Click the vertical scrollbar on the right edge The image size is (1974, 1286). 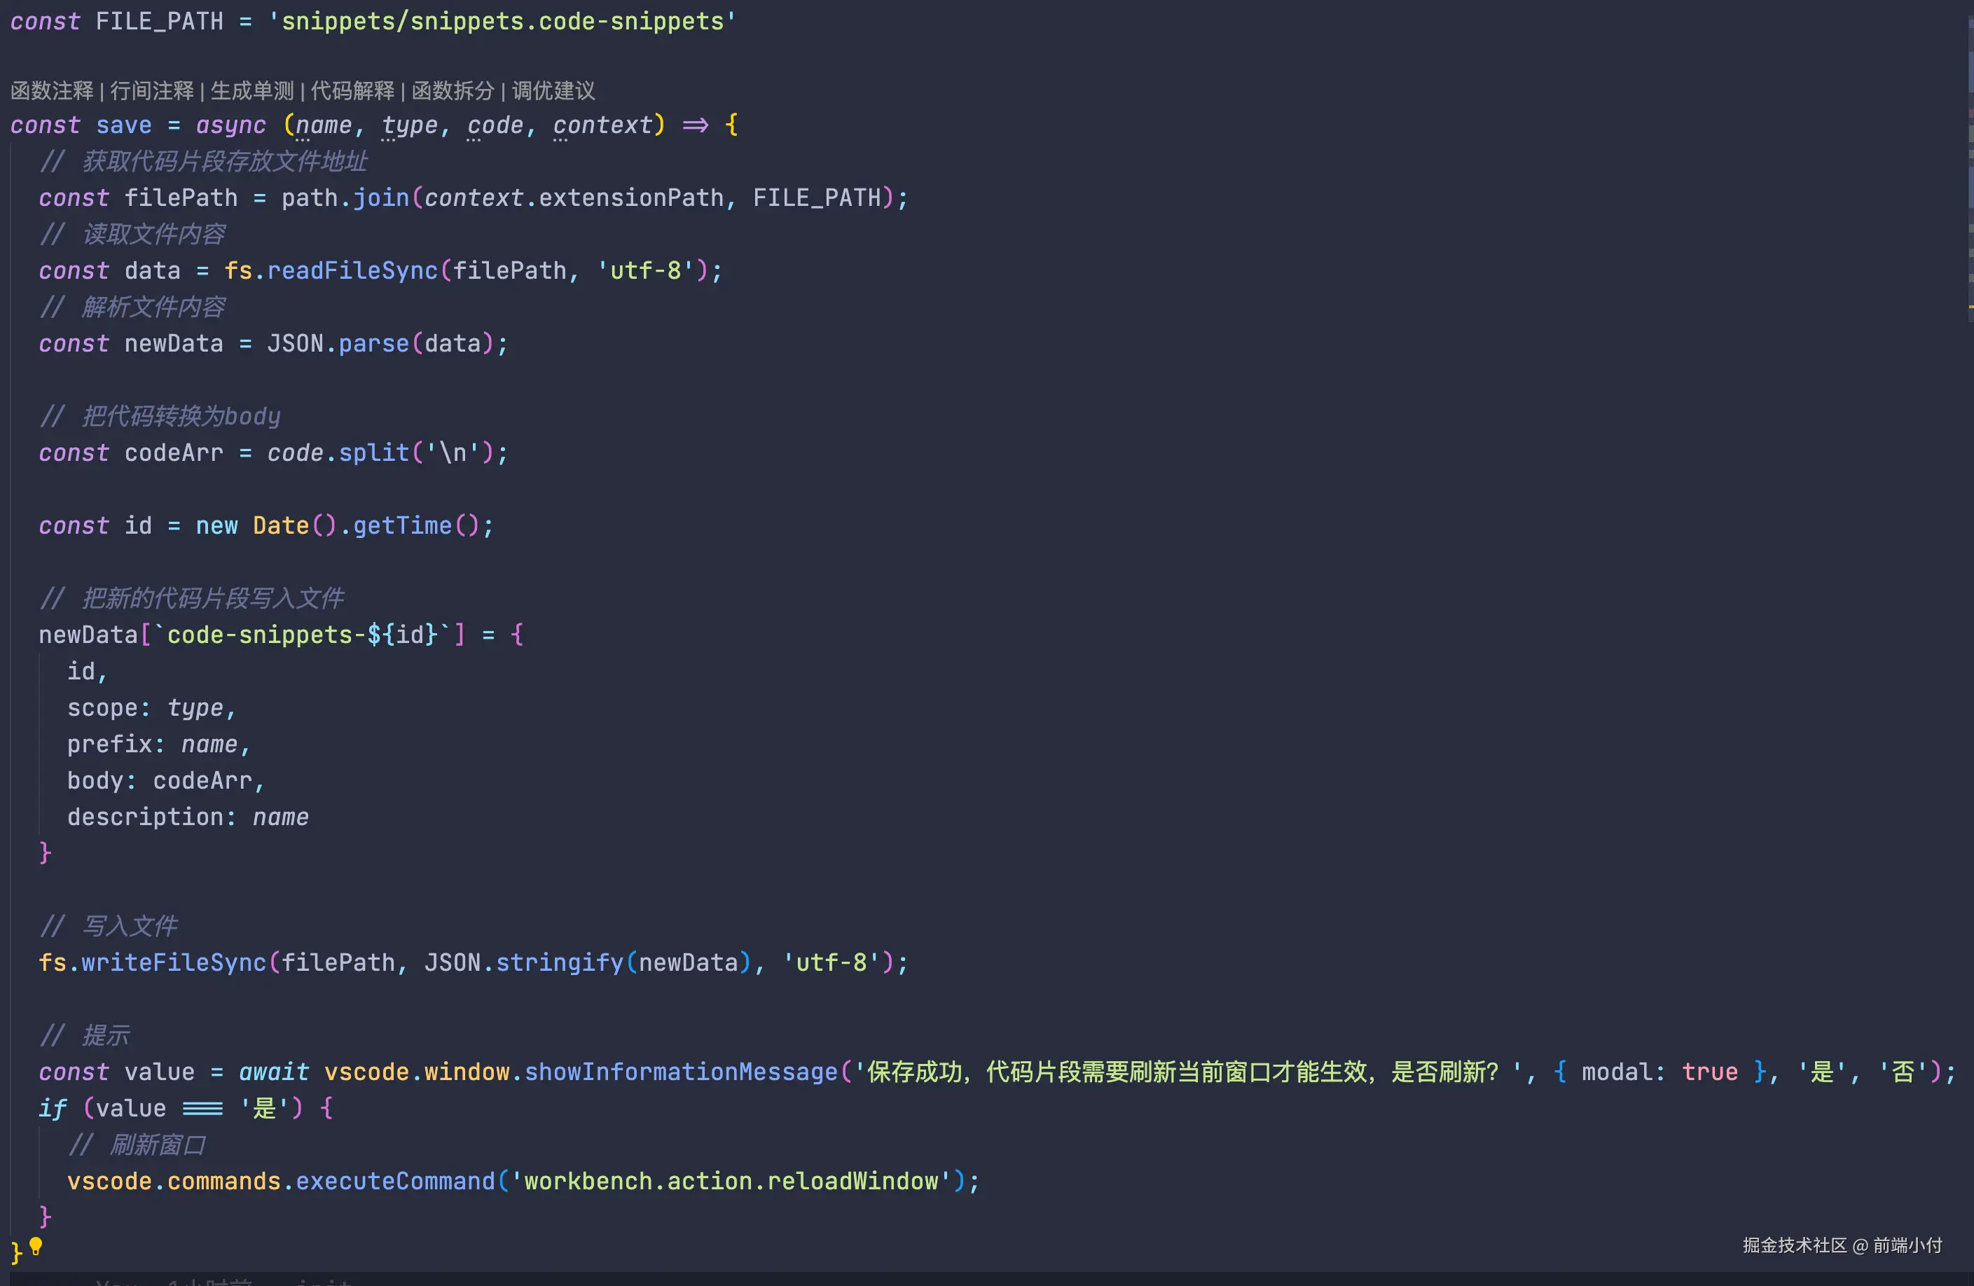point(1970,166)
